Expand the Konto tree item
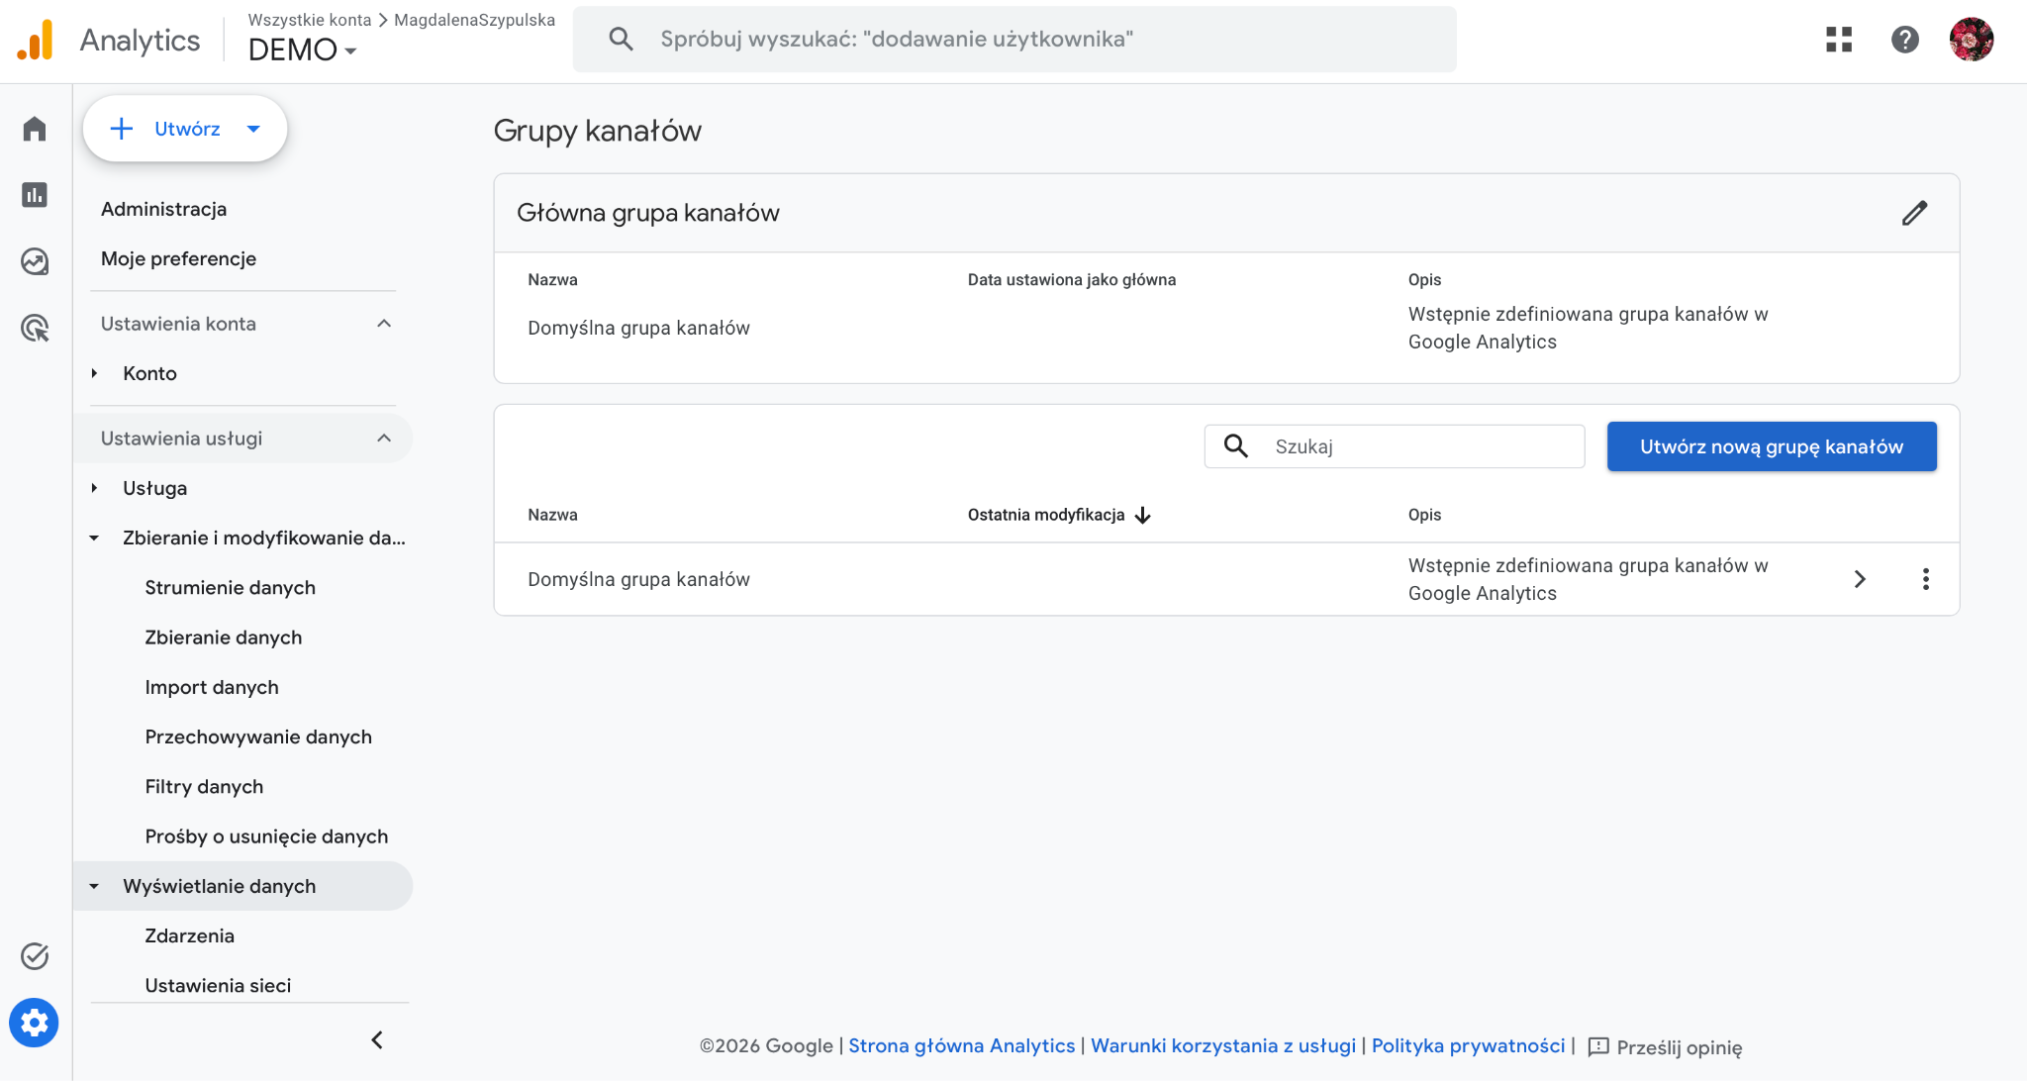Screen dimensions: 2027x1081 click(x=94, y=373)
